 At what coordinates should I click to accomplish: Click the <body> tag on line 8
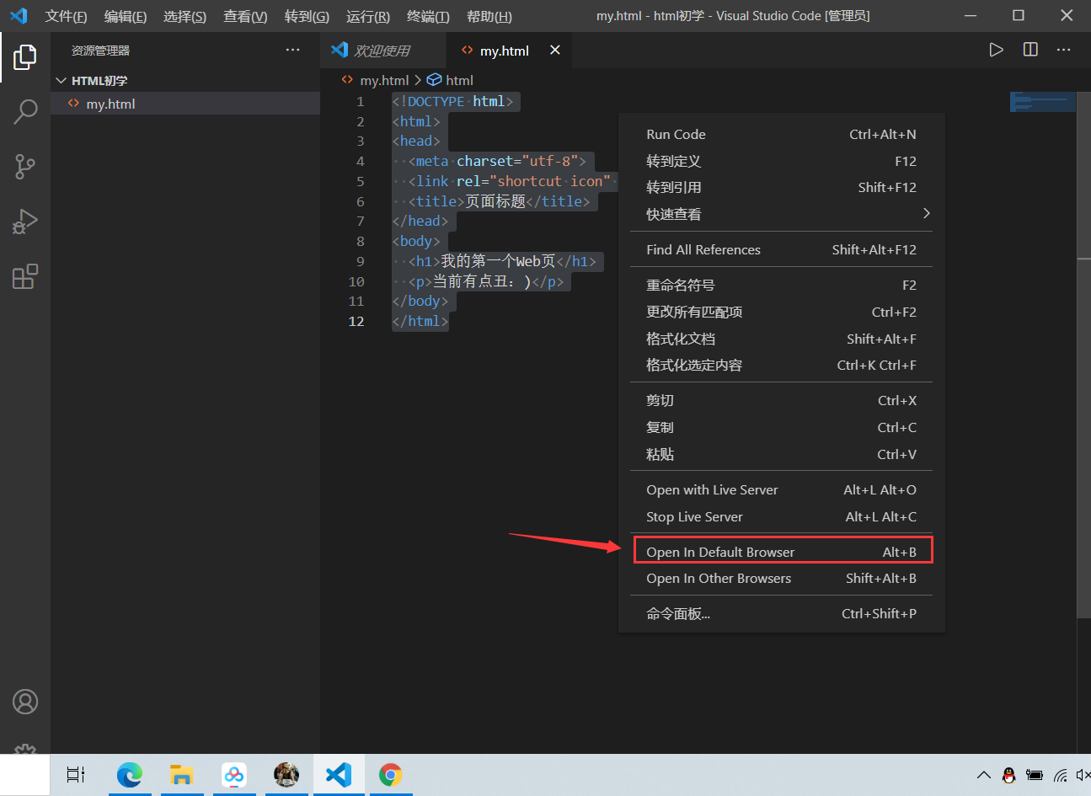click(416, 241)
